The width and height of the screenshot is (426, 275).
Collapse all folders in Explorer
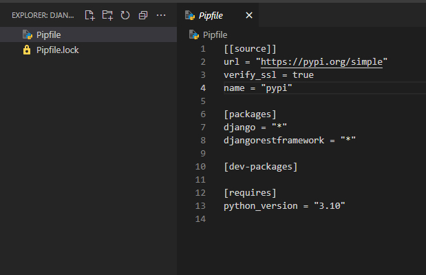143,15
